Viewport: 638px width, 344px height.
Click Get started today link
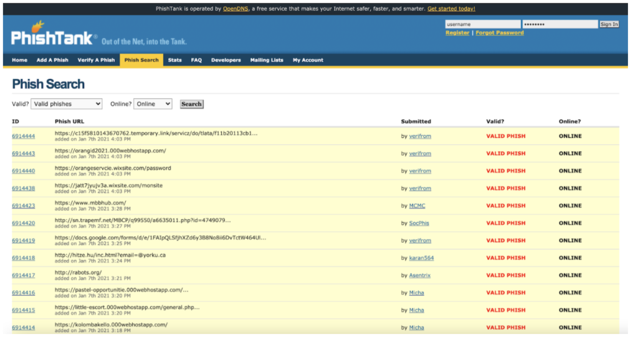click(x=451, y=9)
